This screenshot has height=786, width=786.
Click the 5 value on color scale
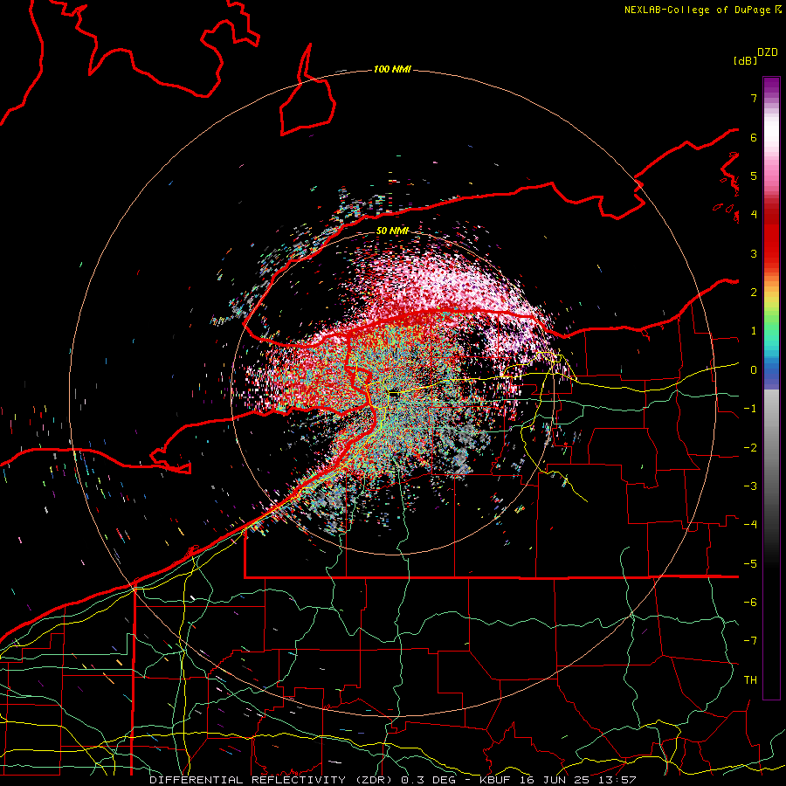754,176
